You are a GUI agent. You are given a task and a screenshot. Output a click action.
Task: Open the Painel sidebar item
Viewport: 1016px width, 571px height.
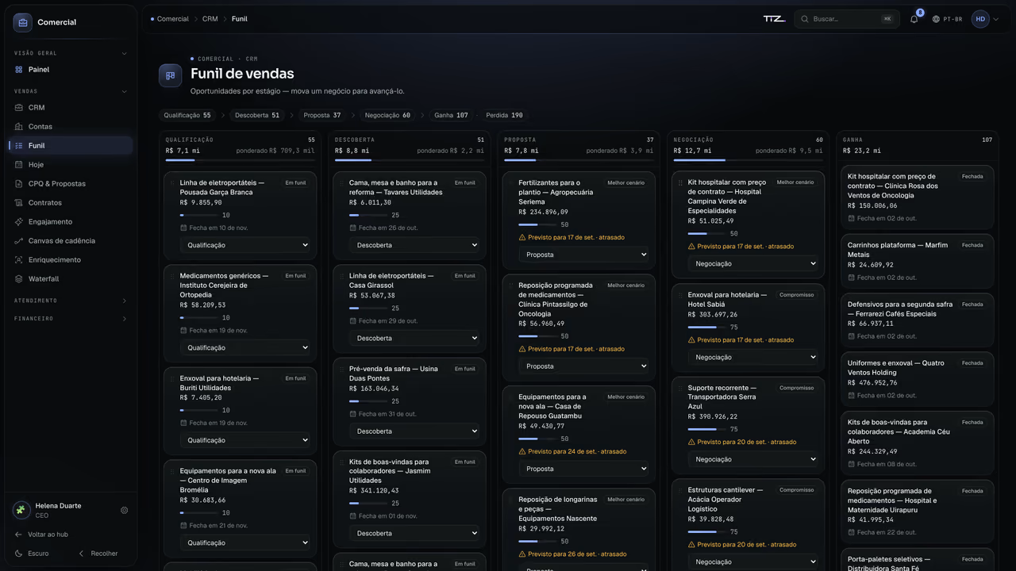(70, 69)
